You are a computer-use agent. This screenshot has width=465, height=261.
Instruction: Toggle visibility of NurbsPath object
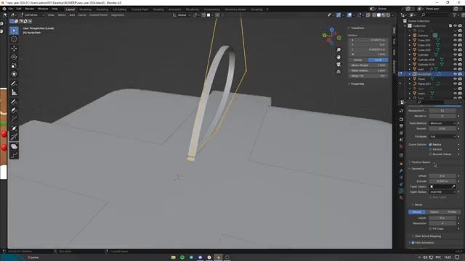coord(455,74)
